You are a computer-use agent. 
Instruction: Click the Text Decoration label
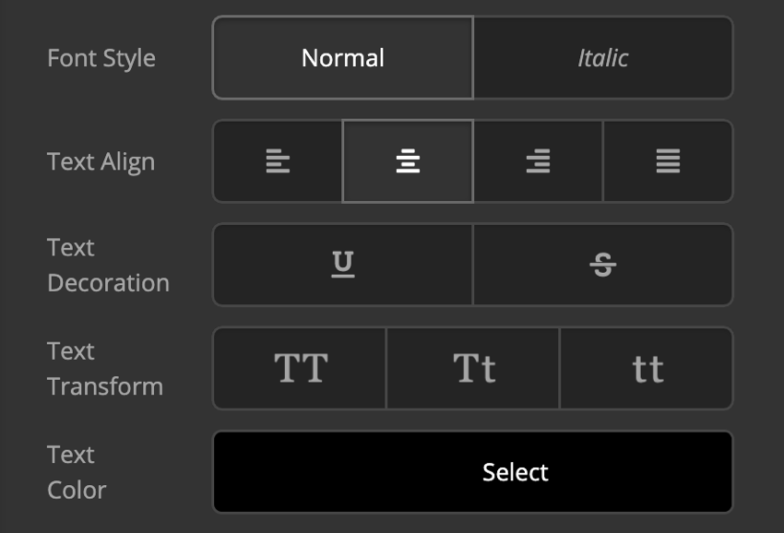(x=108, y=265)
